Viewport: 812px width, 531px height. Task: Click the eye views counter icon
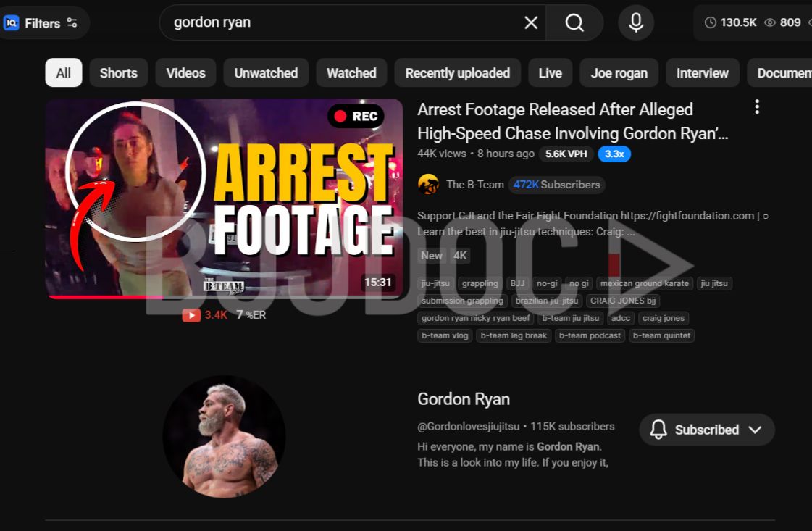pyautogui.click(x=770, y=22)
